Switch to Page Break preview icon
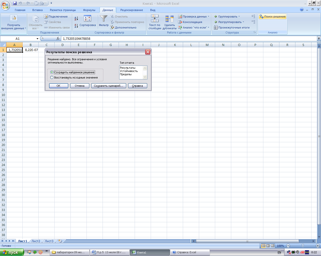This screenshot has height=256, width=321. 273,246
